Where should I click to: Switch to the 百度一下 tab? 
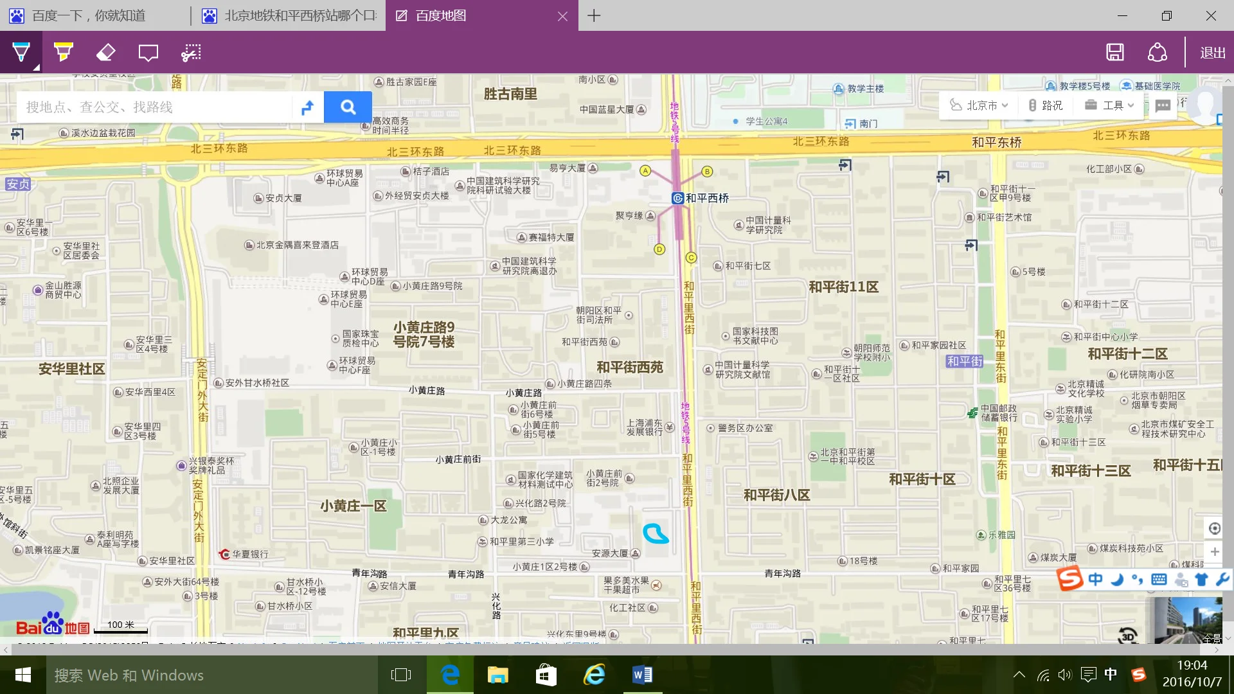(x=90, y=15)
